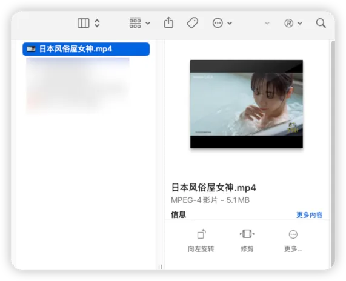Viewport: 346px width, 281px height.
Task: Click the video preview thumbnail
Action: point(247,104)
